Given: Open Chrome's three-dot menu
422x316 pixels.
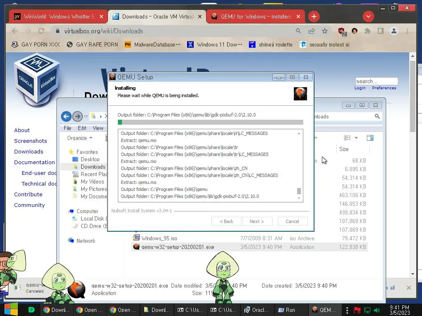Looking at the screenshot, I should 407,31.
